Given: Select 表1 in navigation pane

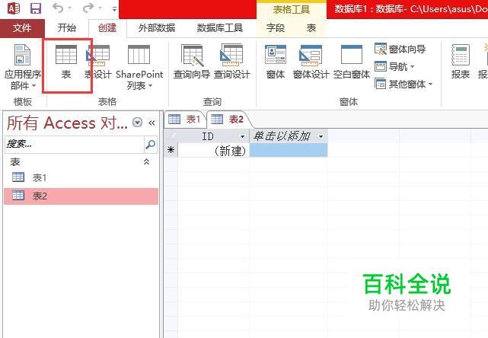Looking at the screenshot, I should point(81,177).
